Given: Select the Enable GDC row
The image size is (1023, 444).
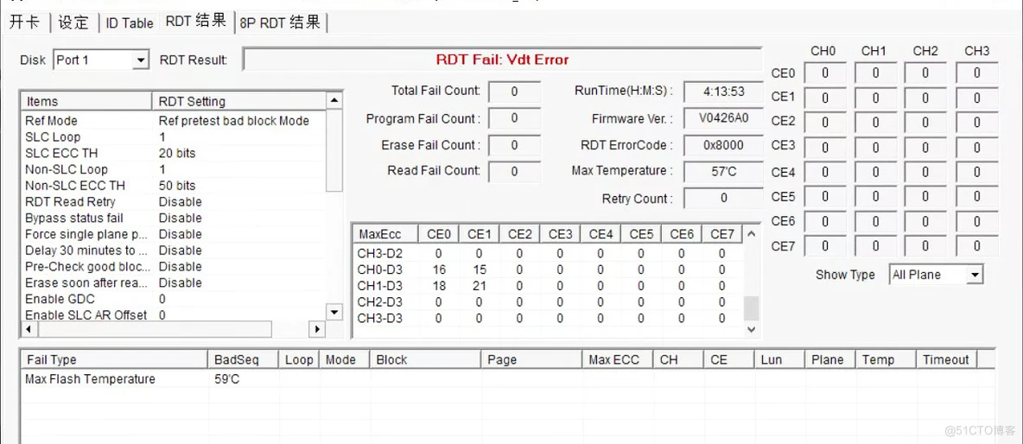Looking at the screenshot, I should click(x=174, y=299).
